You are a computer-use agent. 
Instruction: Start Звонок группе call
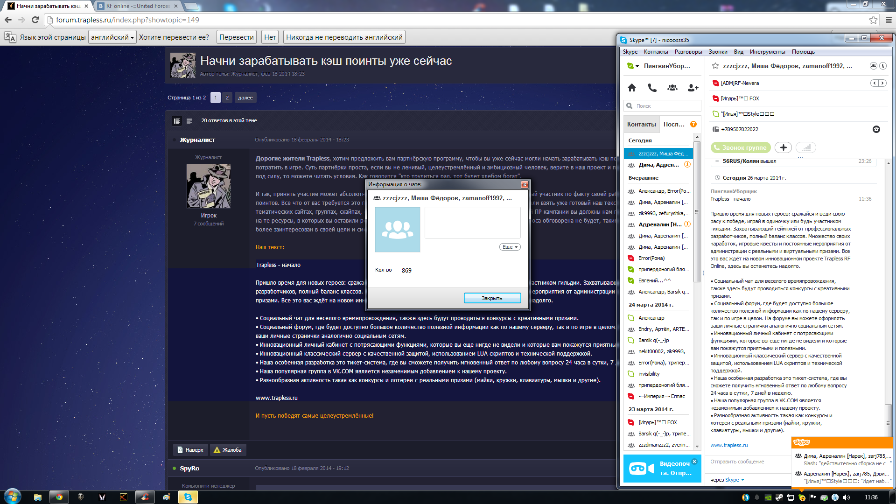point(741,147)
